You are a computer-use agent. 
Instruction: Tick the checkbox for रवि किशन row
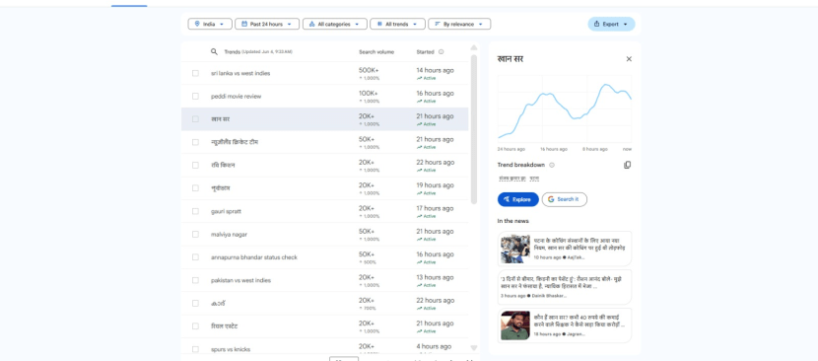click(196, 165)
